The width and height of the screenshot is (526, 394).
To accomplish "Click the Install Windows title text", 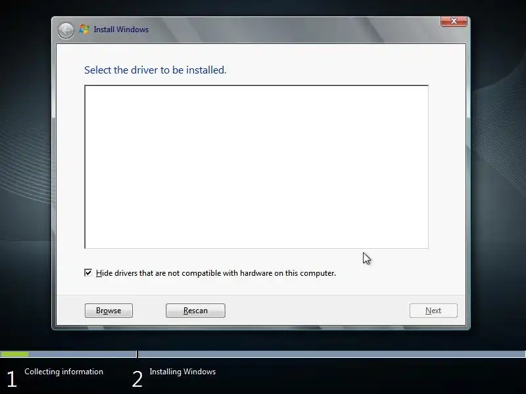I will (x=121, y=30).
